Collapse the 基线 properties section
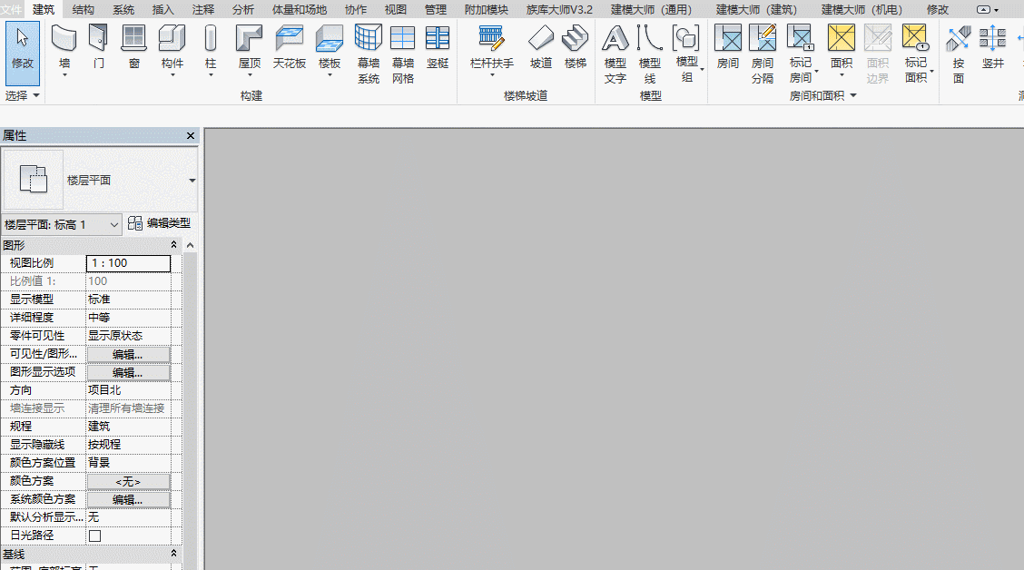This screenshot has width=1024, height=570. point(173,554)
